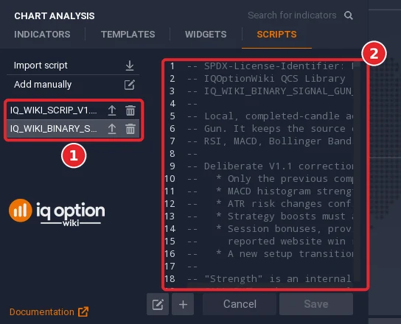The width and height of the screenshot is (401, 324).
Task: Focus the Search for indicators field
Action: click(292, 15)
